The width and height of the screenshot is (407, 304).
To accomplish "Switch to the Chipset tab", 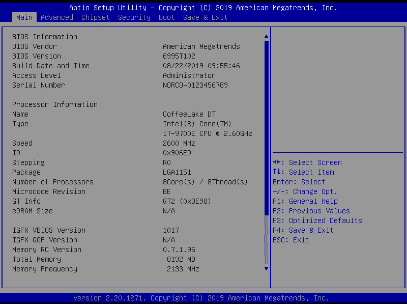I will click(95, 17).
